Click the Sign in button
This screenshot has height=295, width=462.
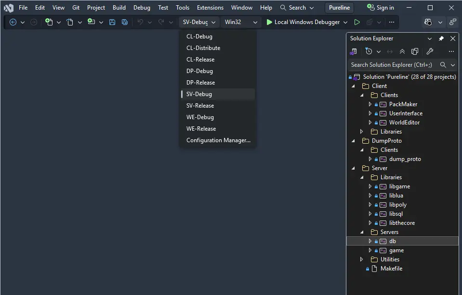pyautogui.click(x=380, y=8)
